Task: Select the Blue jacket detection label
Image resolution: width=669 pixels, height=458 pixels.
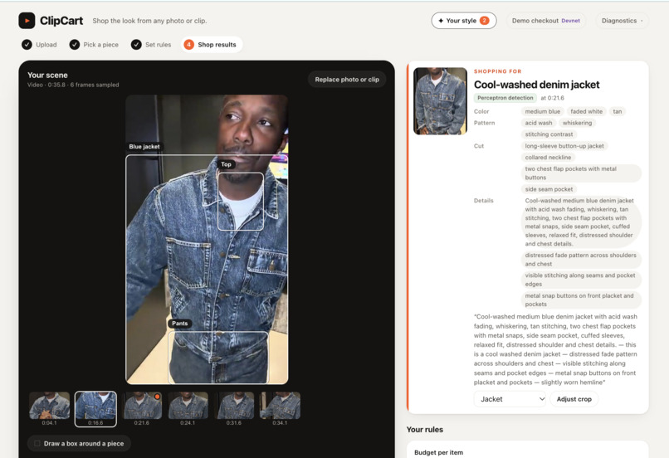Action: [144, 147]
